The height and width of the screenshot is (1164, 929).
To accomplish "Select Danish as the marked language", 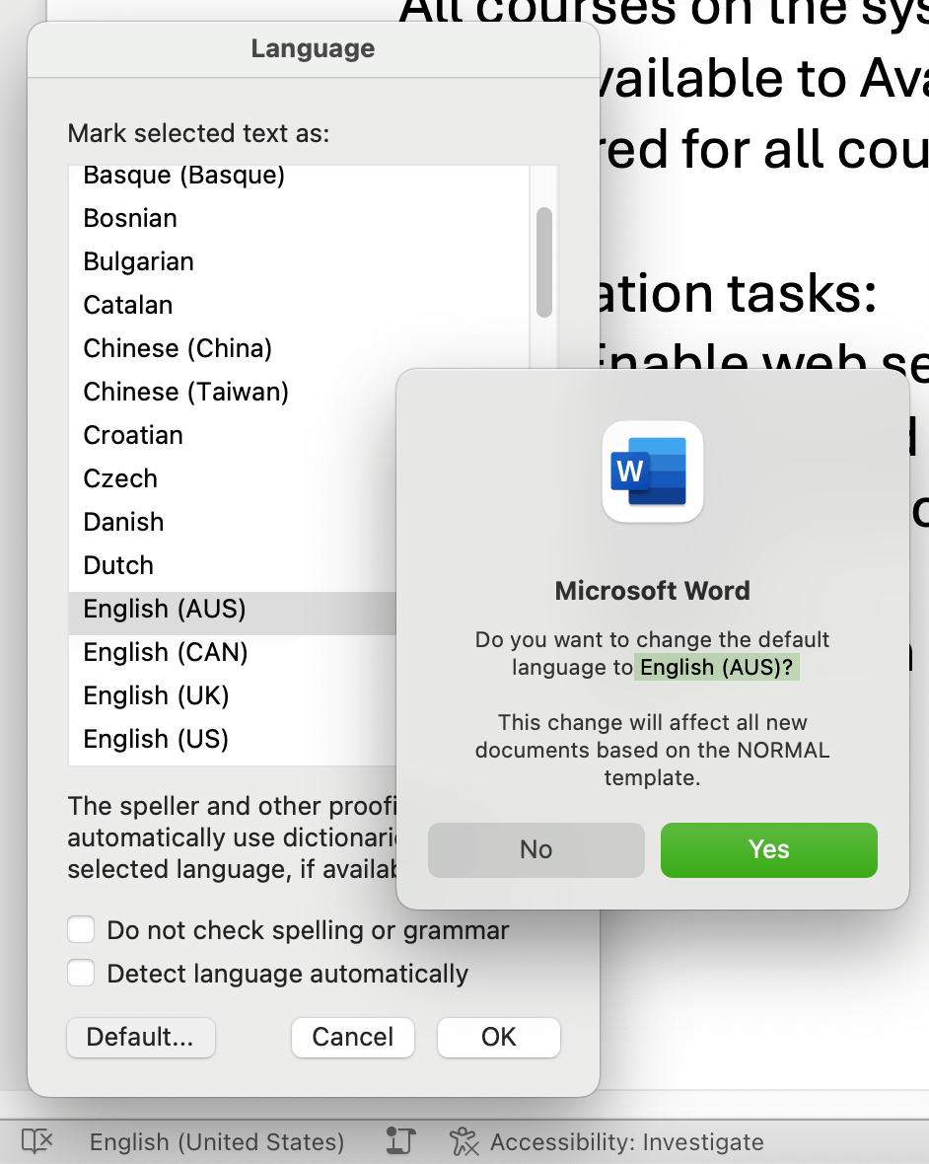I will pos(122,522).
